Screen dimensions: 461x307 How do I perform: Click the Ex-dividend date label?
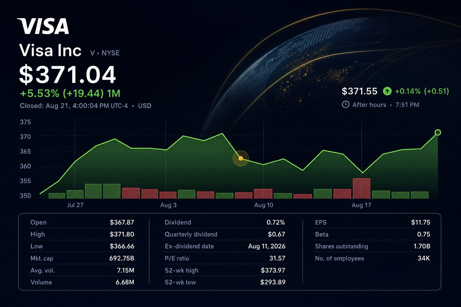[x=189, y=246]
